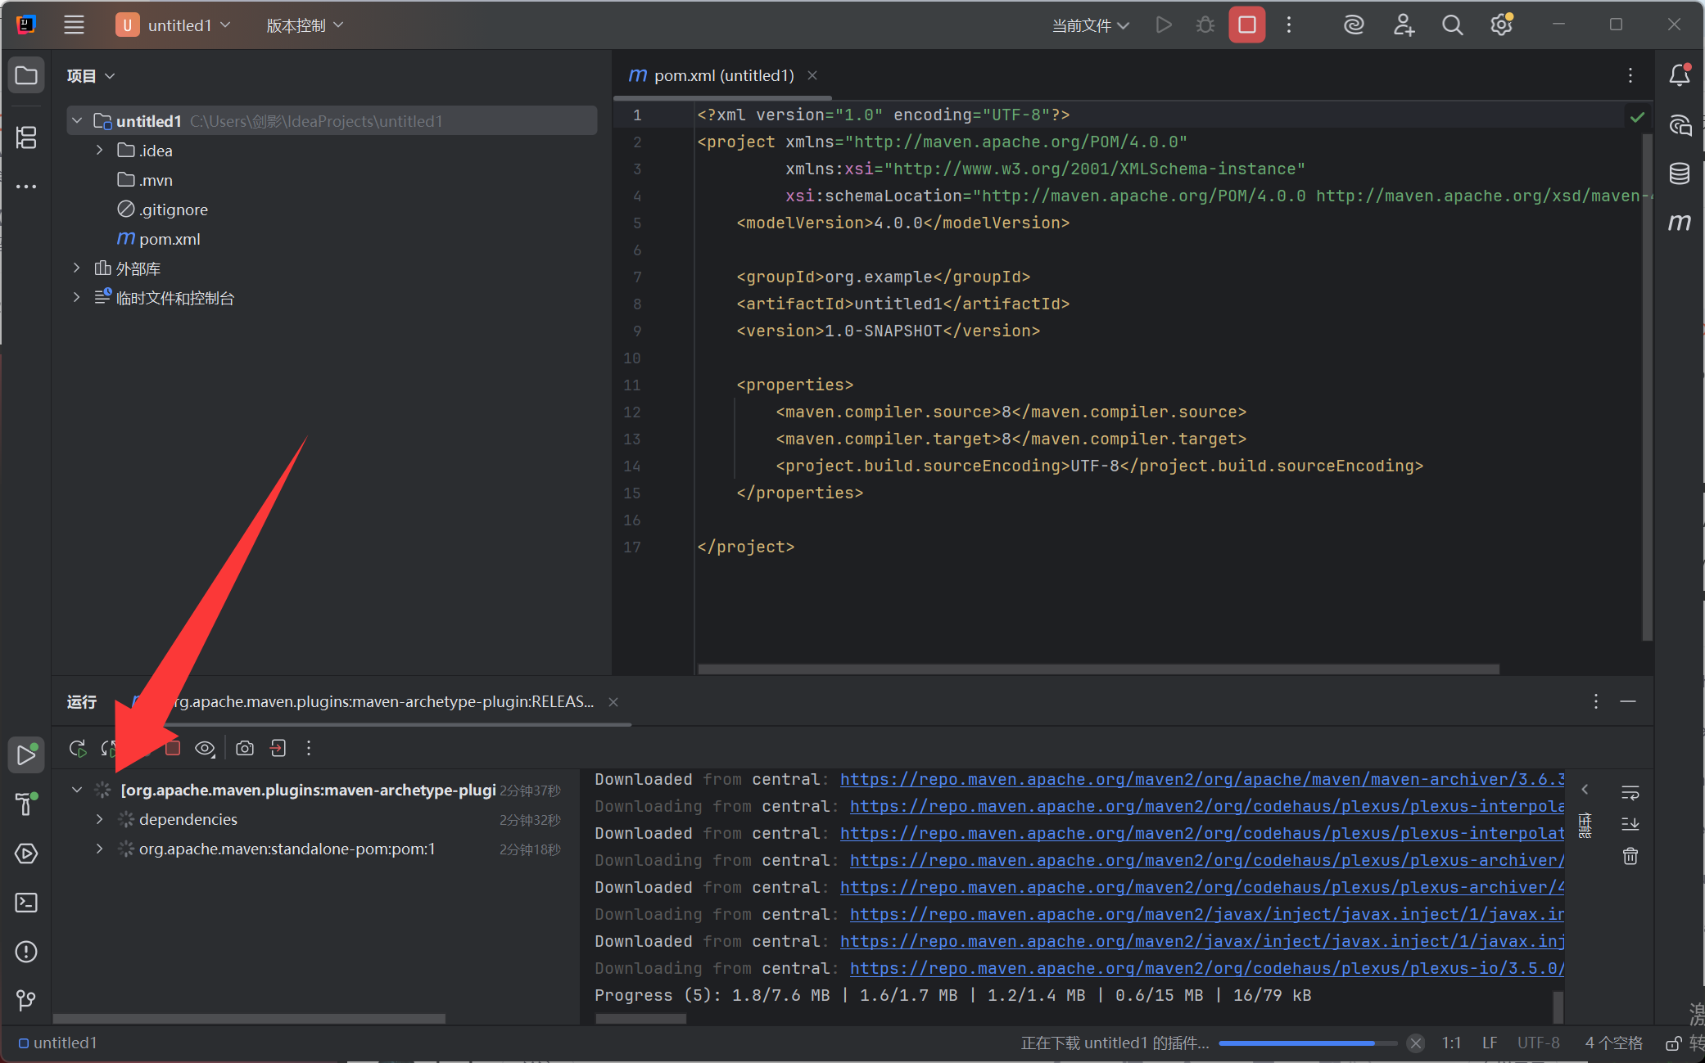Click the plugin download progress bar
The image size is (1705, 1063).
coord(1307,1043)
